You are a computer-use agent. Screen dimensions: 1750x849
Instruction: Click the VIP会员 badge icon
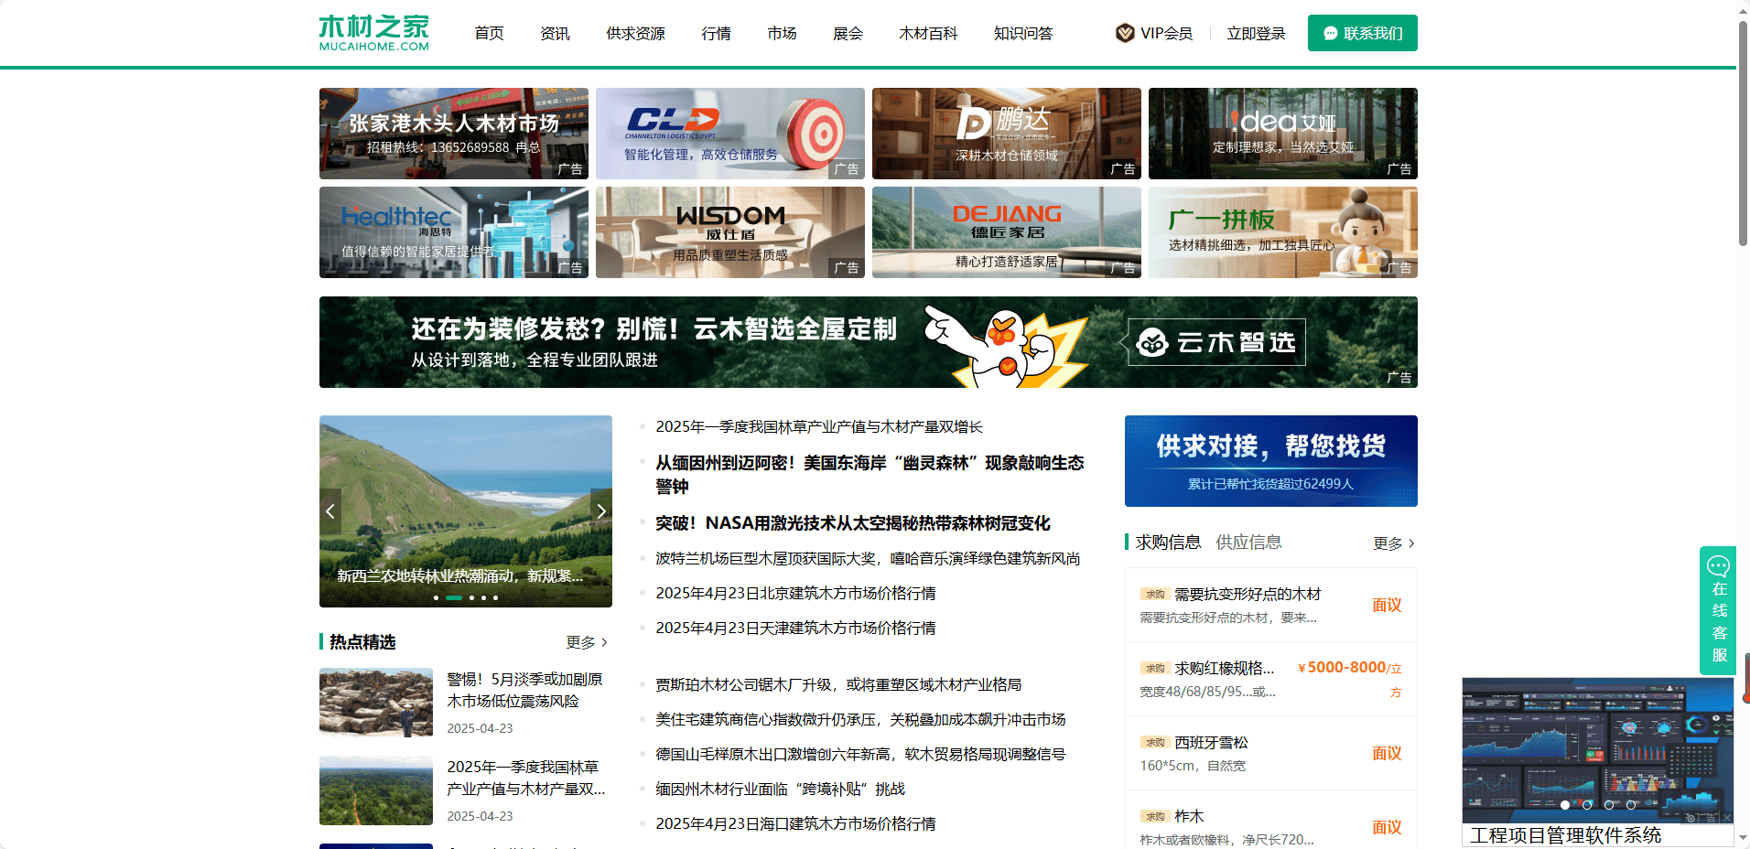tap(1125, 33)
